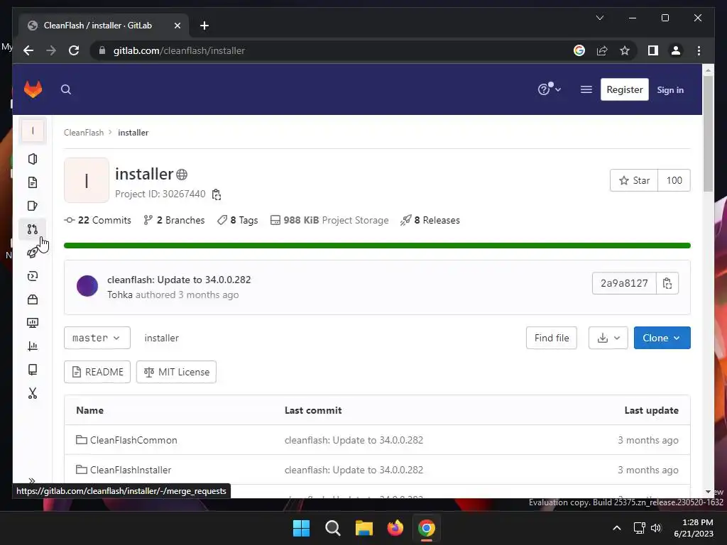Click the Sign in link
Viewport: 727px width, 545px height.
point(670,90)
